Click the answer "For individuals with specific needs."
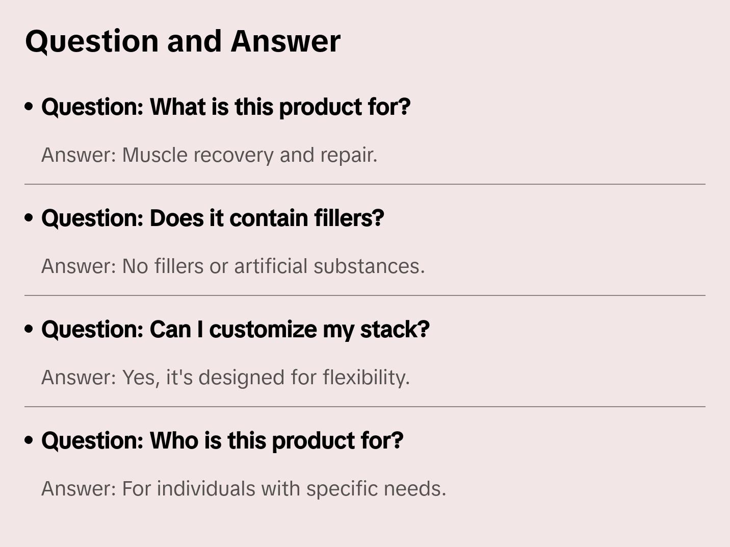The height and width of the screenshot is (547, 730). [x=244, y=489]
